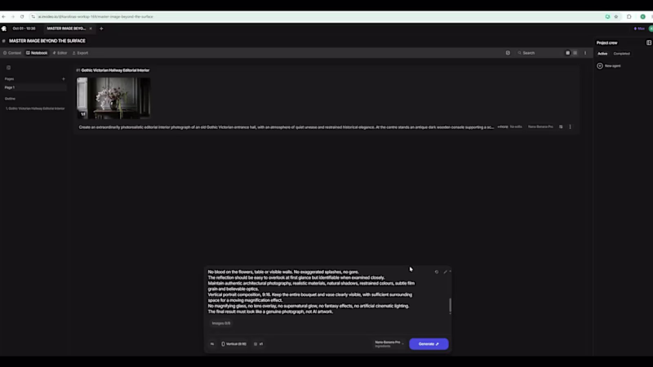Open the toolbar three-dot more menu
Viewport: 653px width, 367px height.
585,53
